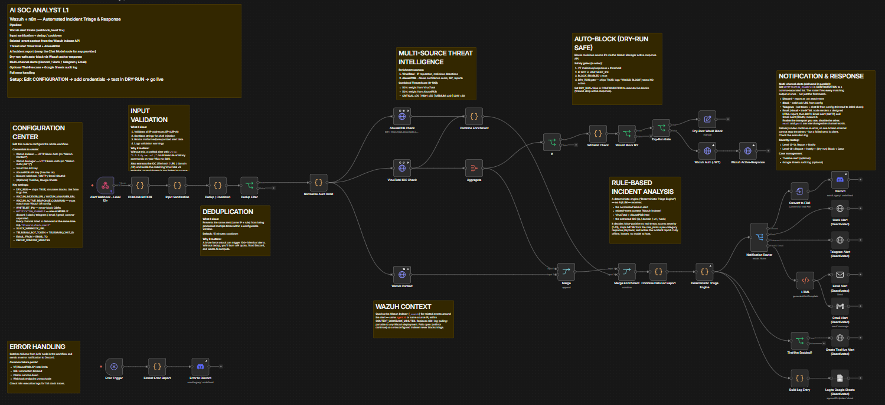
Task: Click the DEDUPLICATION sticky note
Action: [236, 231]
